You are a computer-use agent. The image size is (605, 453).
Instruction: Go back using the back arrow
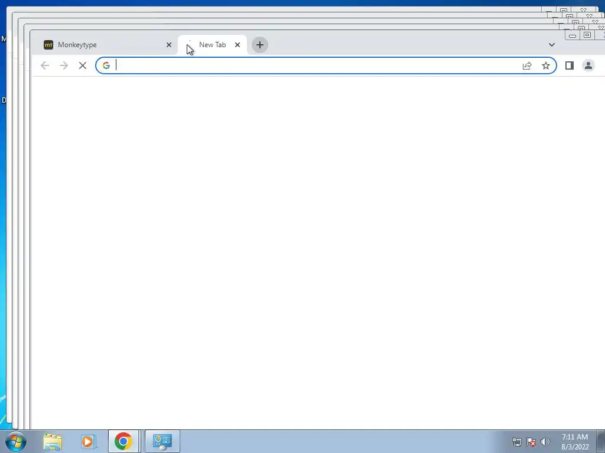45,65
